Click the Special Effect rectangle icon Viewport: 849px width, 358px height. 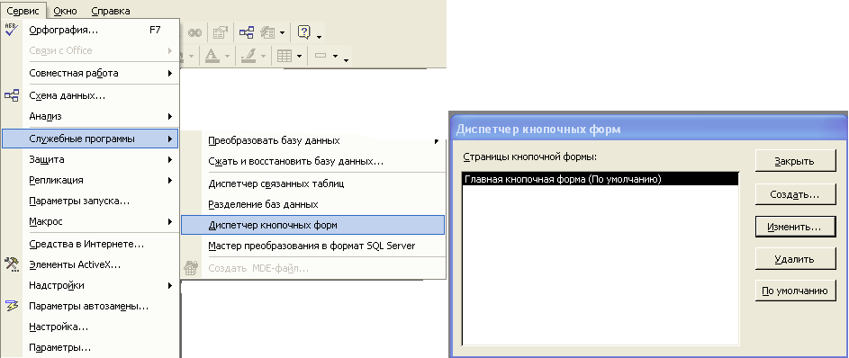click(320, 55)
